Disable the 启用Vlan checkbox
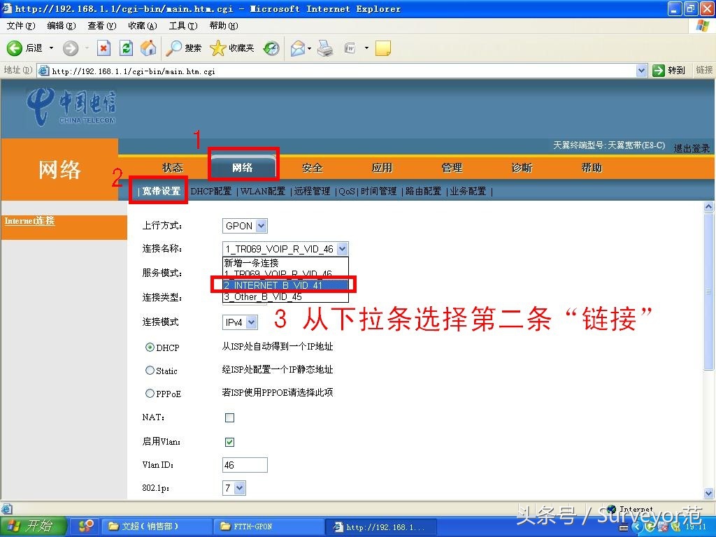Image resolution: width=716 pixels, height=537 pixels. [x=229, y=441]
